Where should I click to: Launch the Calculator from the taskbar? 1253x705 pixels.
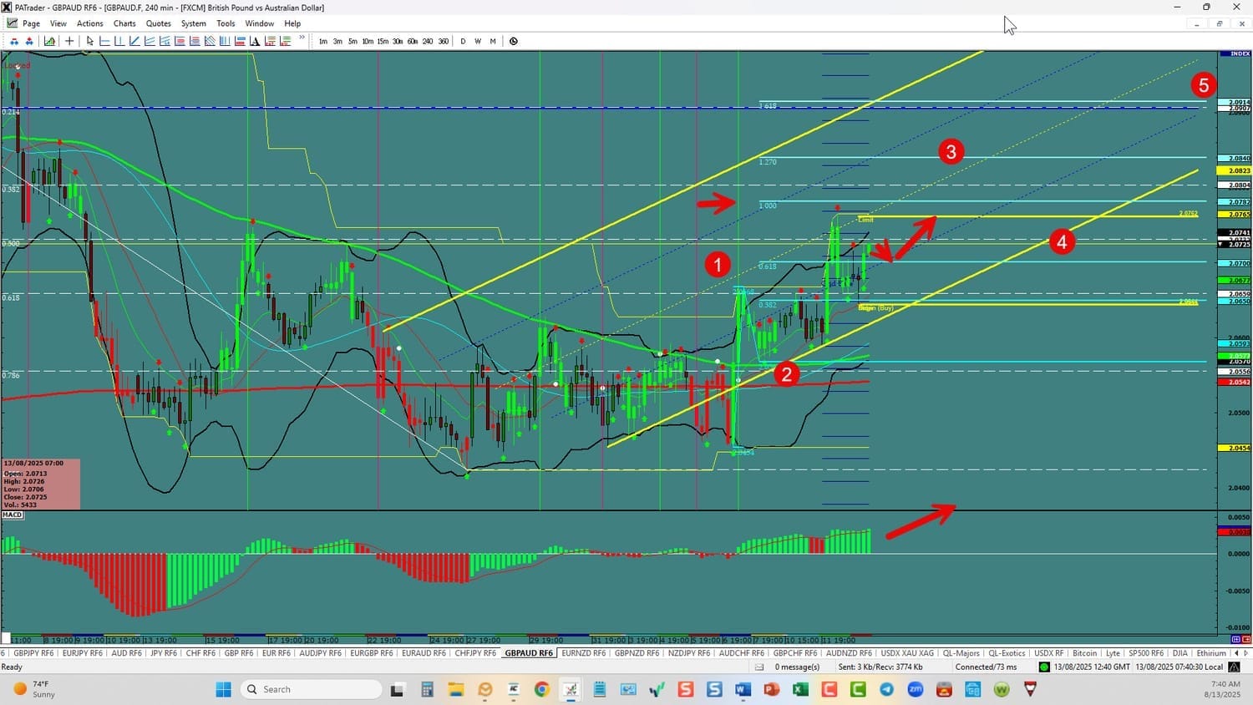[427, 689]
